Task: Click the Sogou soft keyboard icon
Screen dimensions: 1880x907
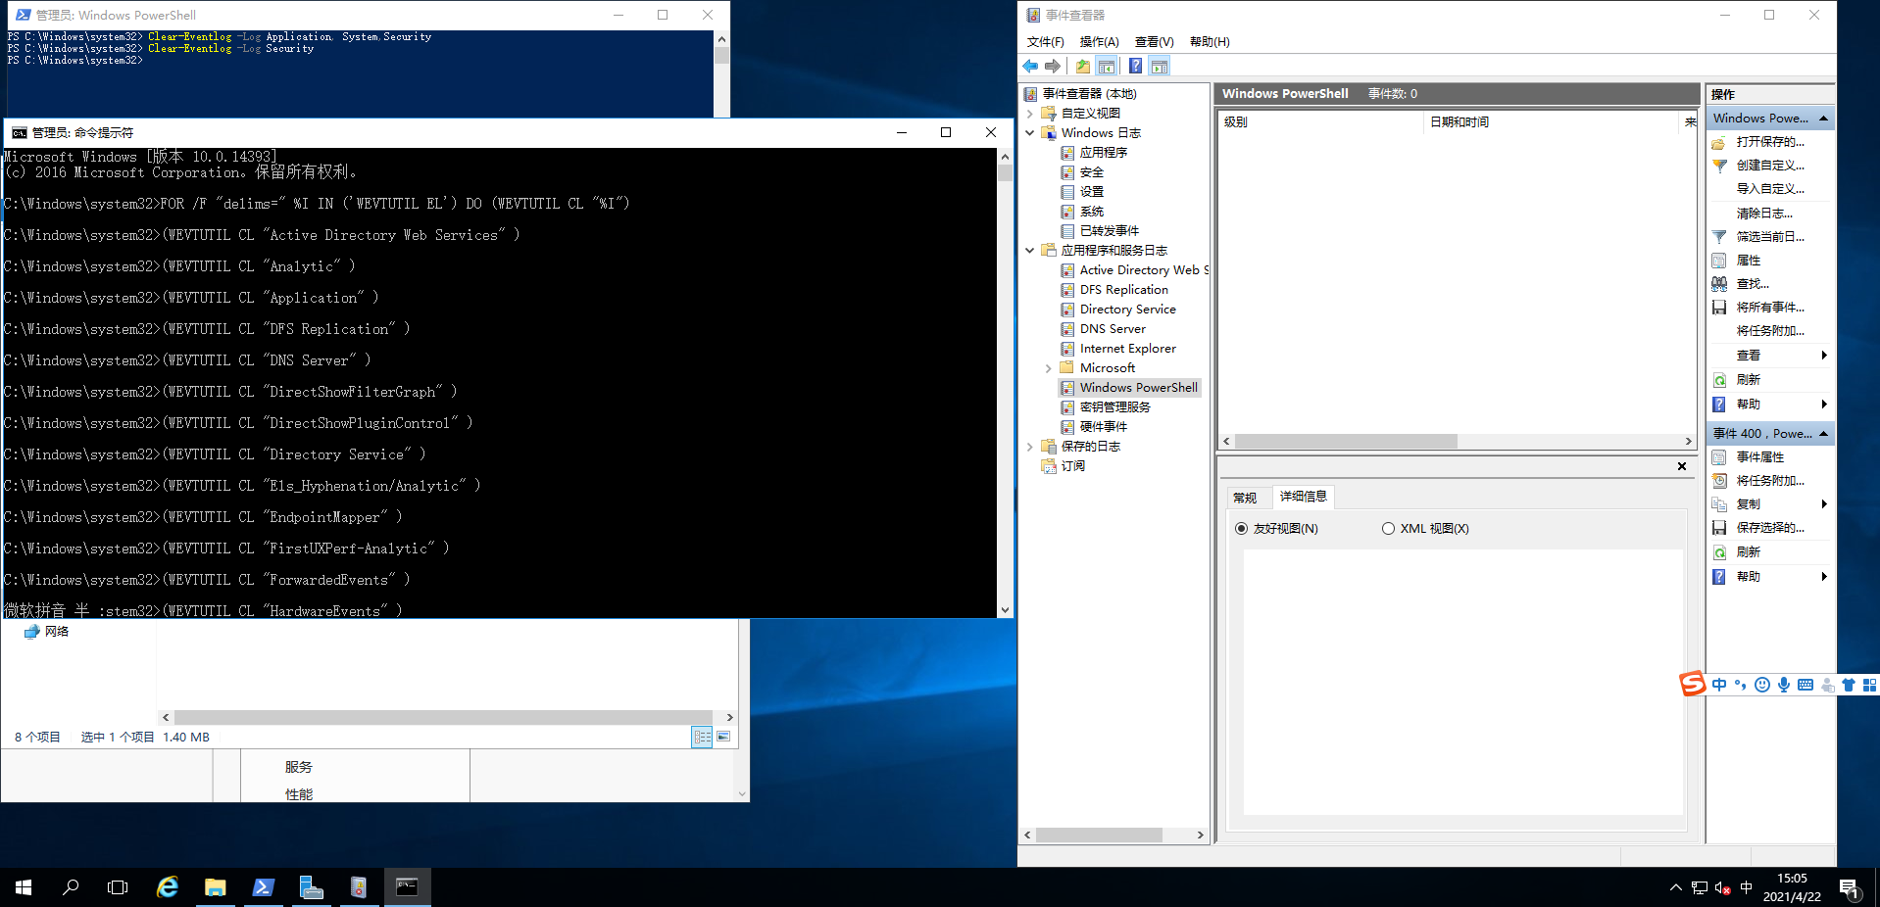Action: pyautogui.click(x=1806, y=685)
